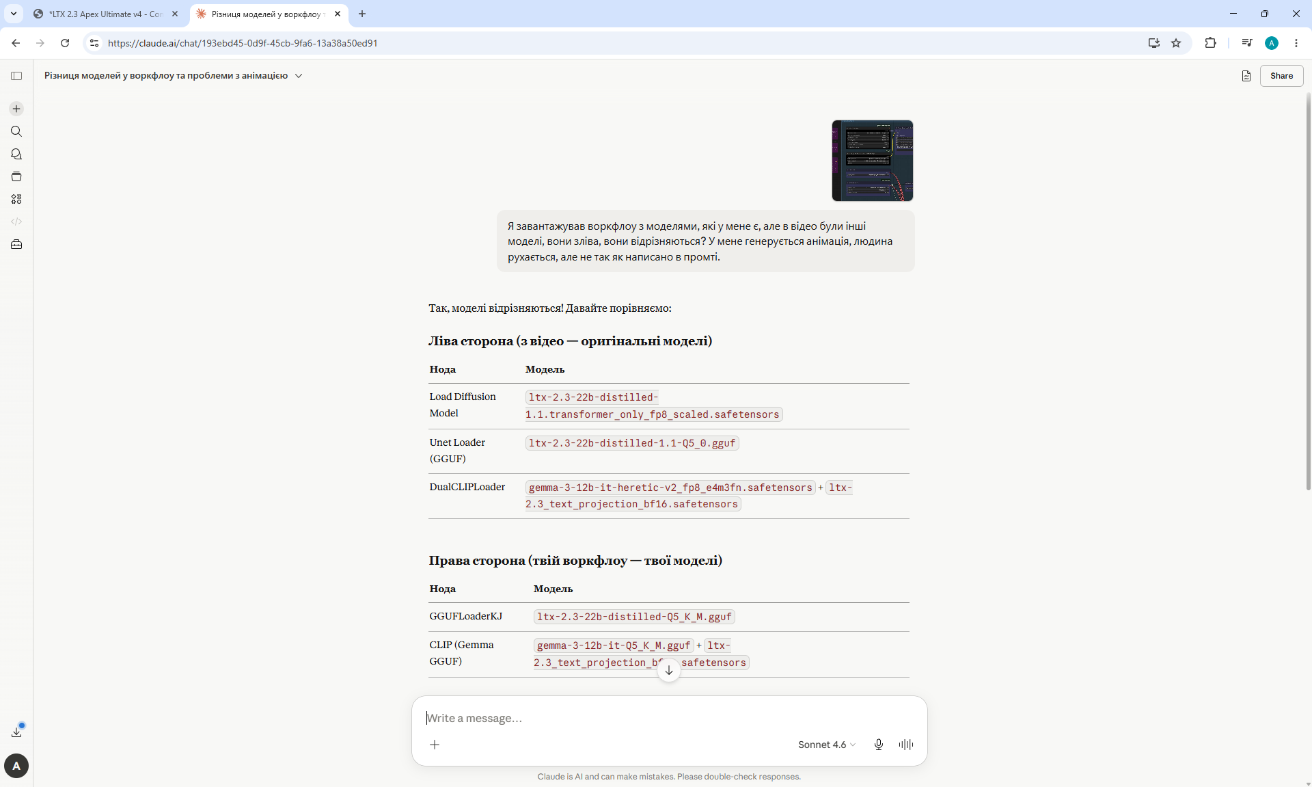
Task: Click the site information icon in address bar
Action: (94, 43)
